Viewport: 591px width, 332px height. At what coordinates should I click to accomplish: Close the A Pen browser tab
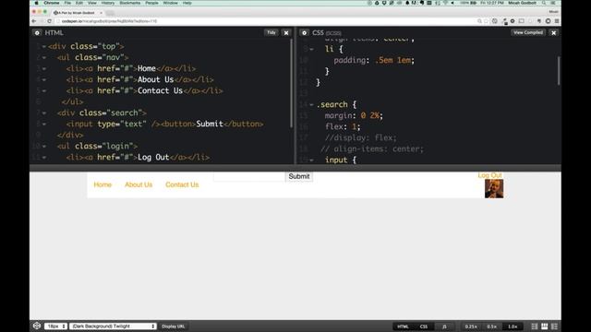(101, 13)
